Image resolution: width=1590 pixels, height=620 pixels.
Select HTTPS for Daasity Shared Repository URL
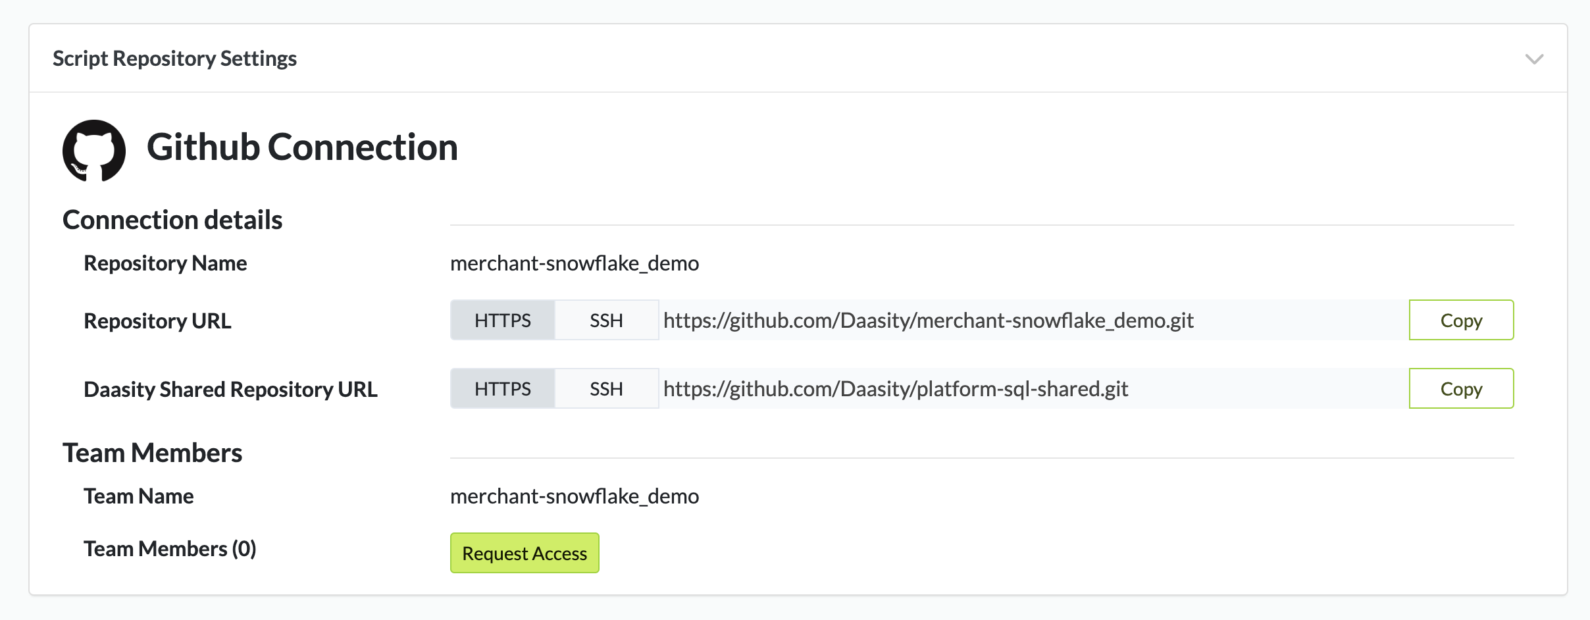pyautogui.click(x=503, y=389)
